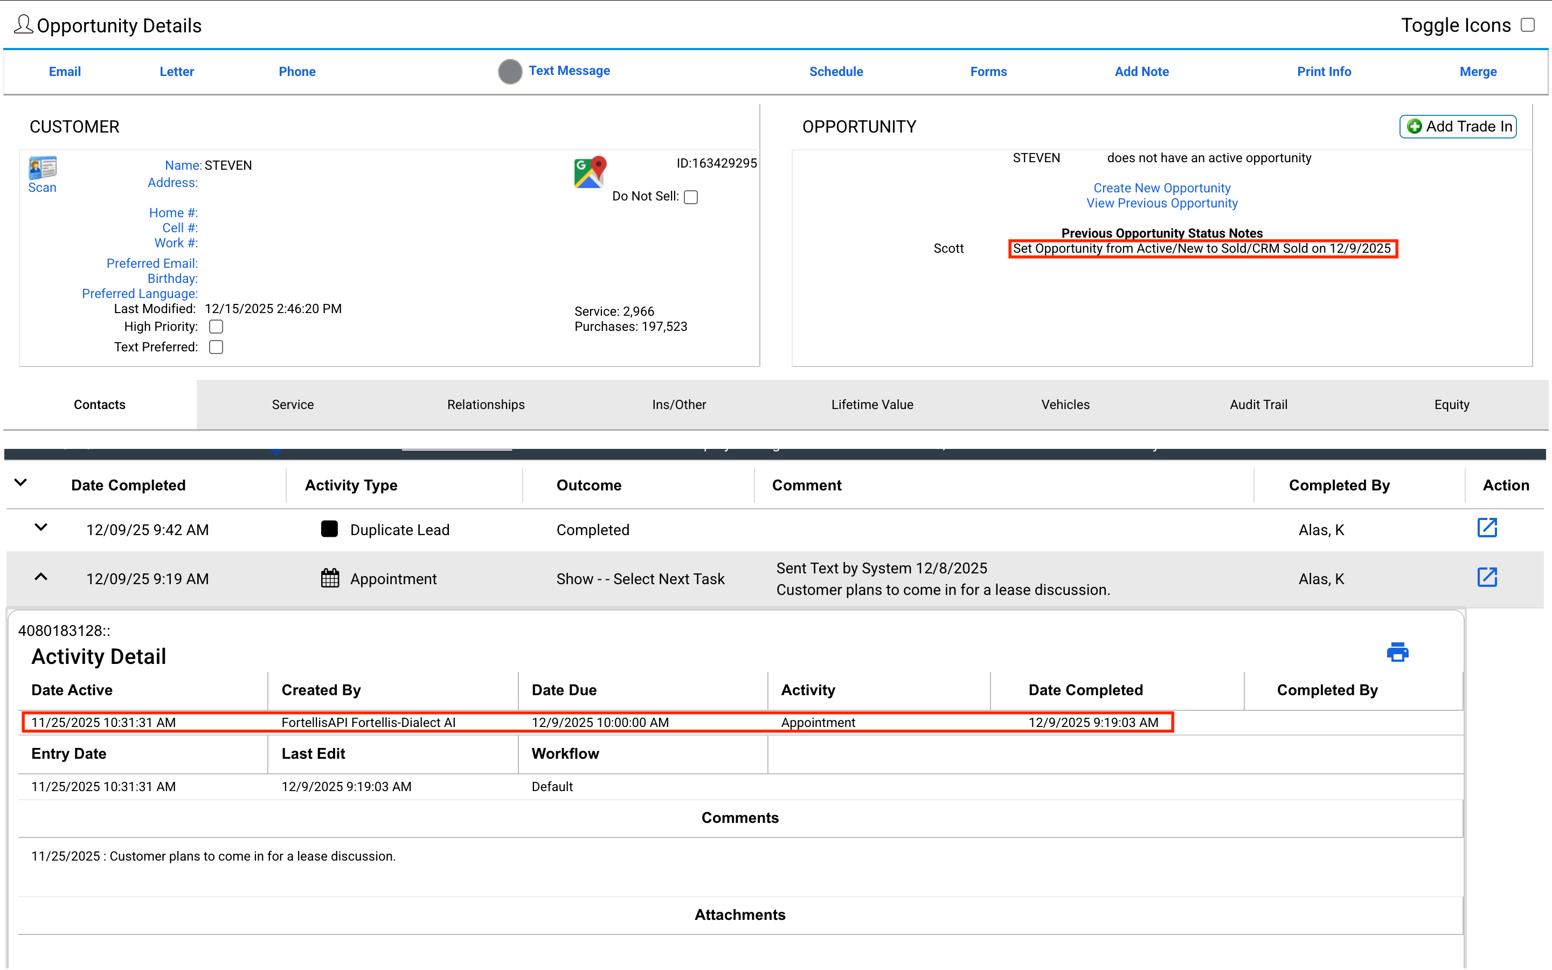Switch to the Audit Trail tab
The width and height of the screenshot is (1552, 970).
coord(1258,404)
